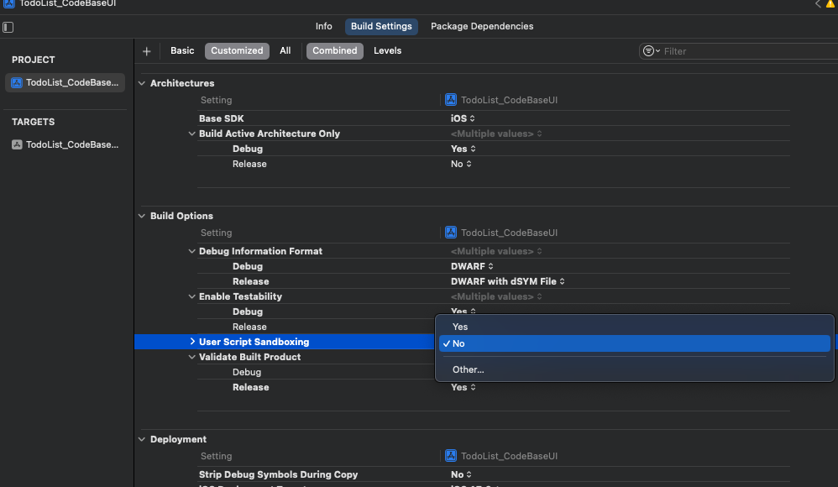Collapse Enable Testability row
The height and width of the screenshot is (487, 838).
[191, 296]
